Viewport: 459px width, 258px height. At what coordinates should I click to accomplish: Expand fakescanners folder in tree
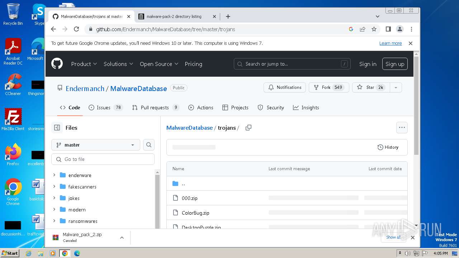(54, 186)
